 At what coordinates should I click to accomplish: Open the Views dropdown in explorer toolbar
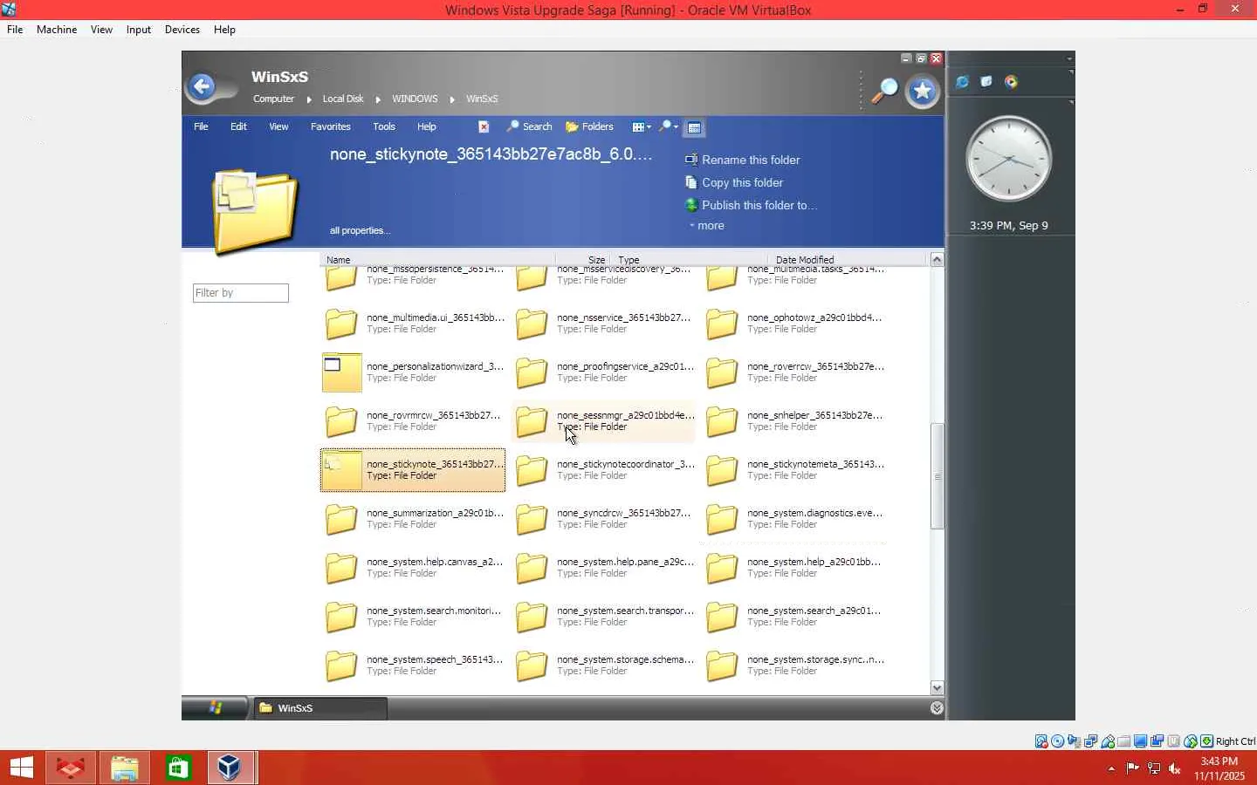pyautogui.click(x=642, y=127)
